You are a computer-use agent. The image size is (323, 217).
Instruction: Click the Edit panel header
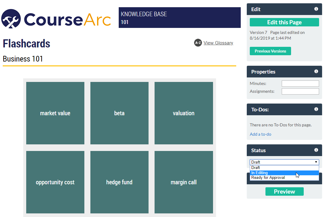pos(284,9)
